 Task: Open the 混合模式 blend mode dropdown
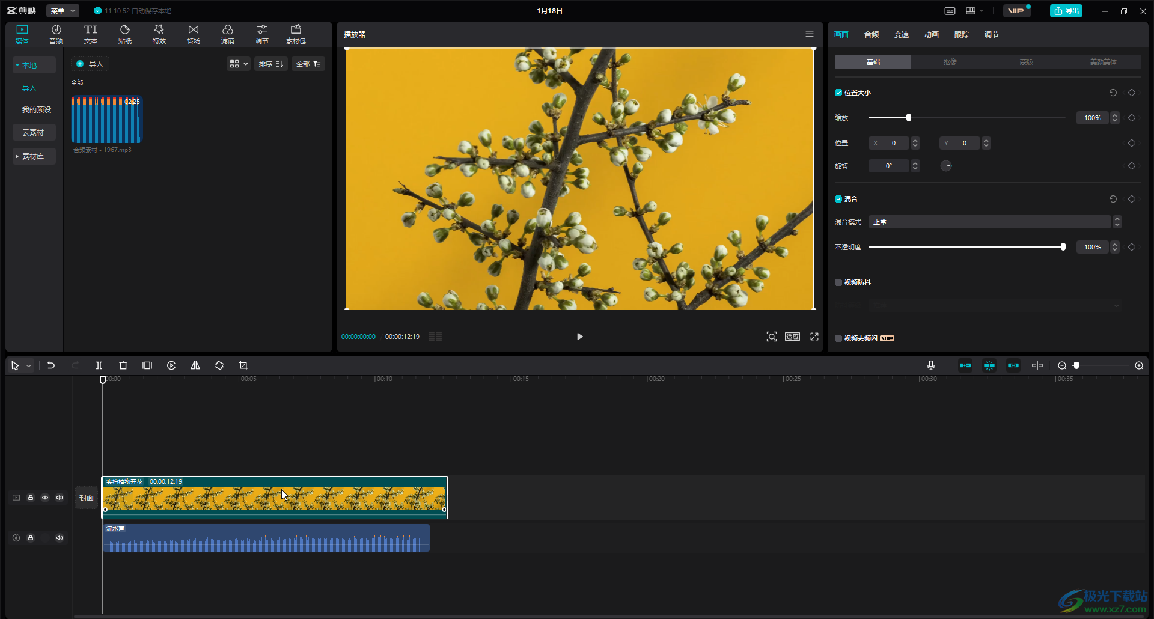[x=995, y=222]
